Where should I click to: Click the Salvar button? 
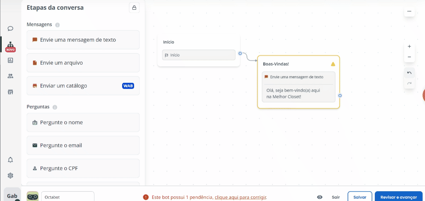359,197
